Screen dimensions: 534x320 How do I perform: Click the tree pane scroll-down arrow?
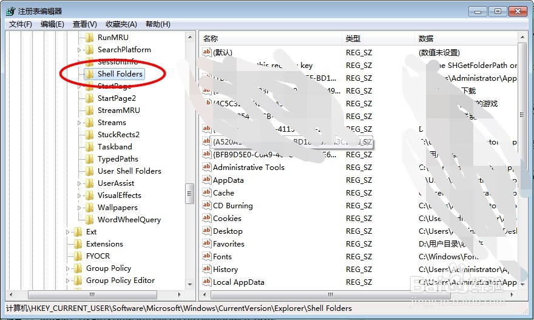(190, 284)
